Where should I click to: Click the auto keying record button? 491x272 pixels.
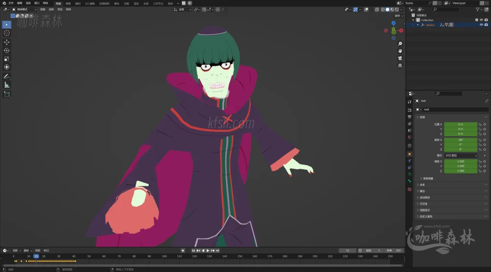coord(183,251)
